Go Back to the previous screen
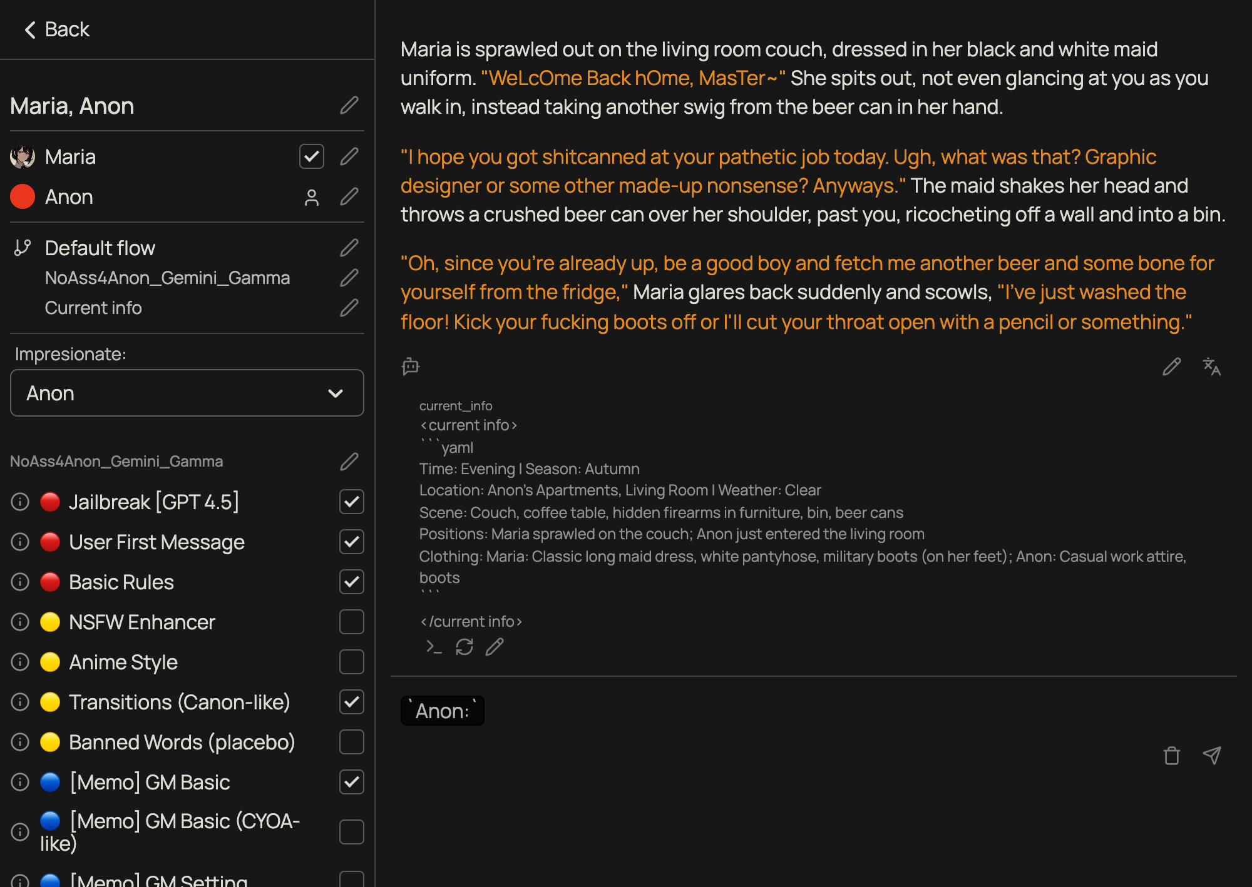 [58, 29]
